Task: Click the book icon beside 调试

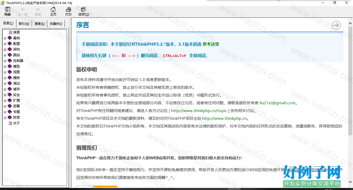Action: click(x=10, y=83)
